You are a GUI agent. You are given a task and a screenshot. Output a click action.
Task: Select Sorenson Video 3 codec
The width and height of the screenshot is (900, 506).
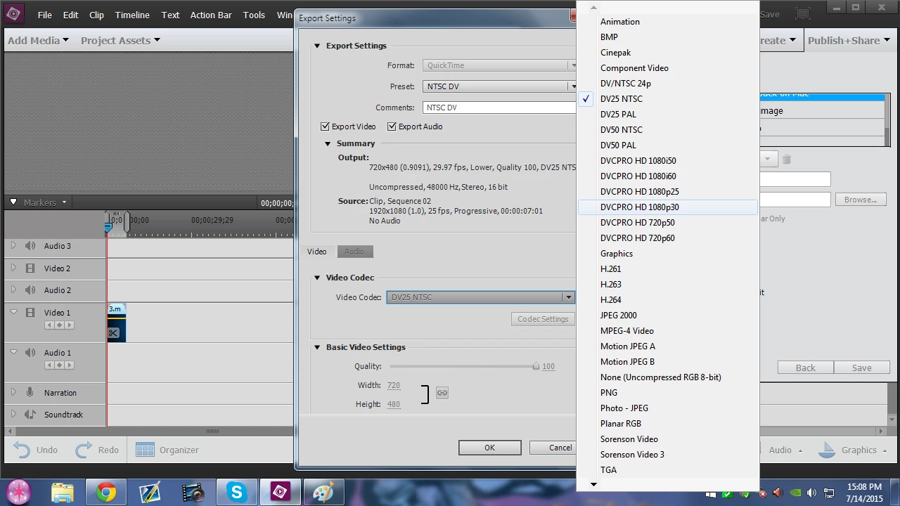pos(668,455)
